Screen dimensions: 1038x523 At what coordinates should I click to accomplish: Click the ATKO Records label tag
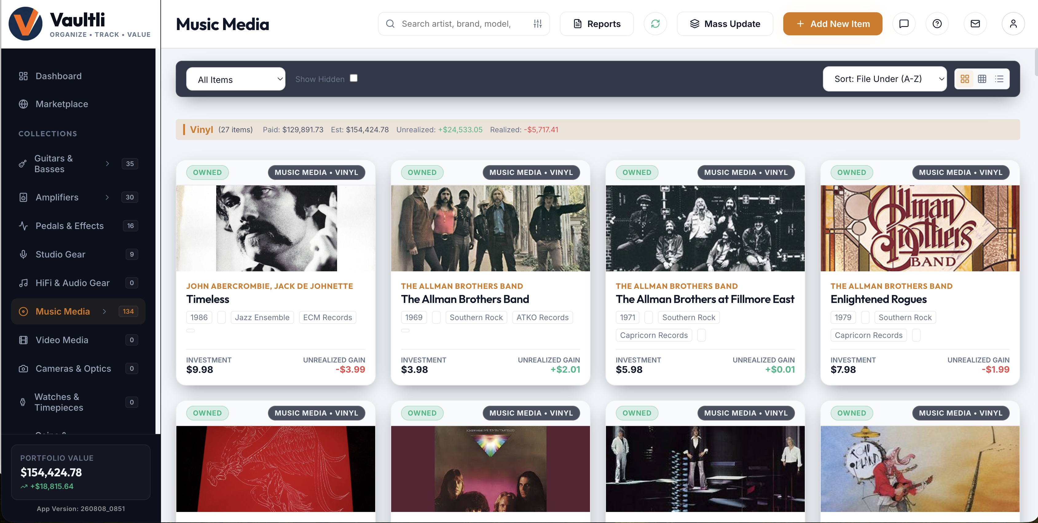(542, 317)
